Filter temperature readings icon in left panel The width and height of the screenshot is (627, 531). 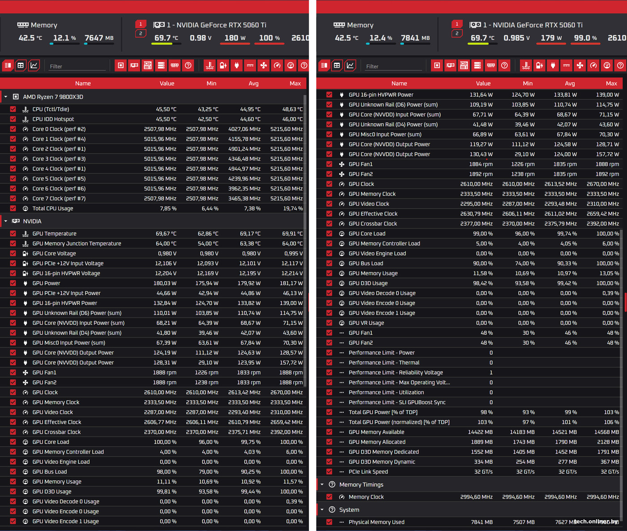210,65
